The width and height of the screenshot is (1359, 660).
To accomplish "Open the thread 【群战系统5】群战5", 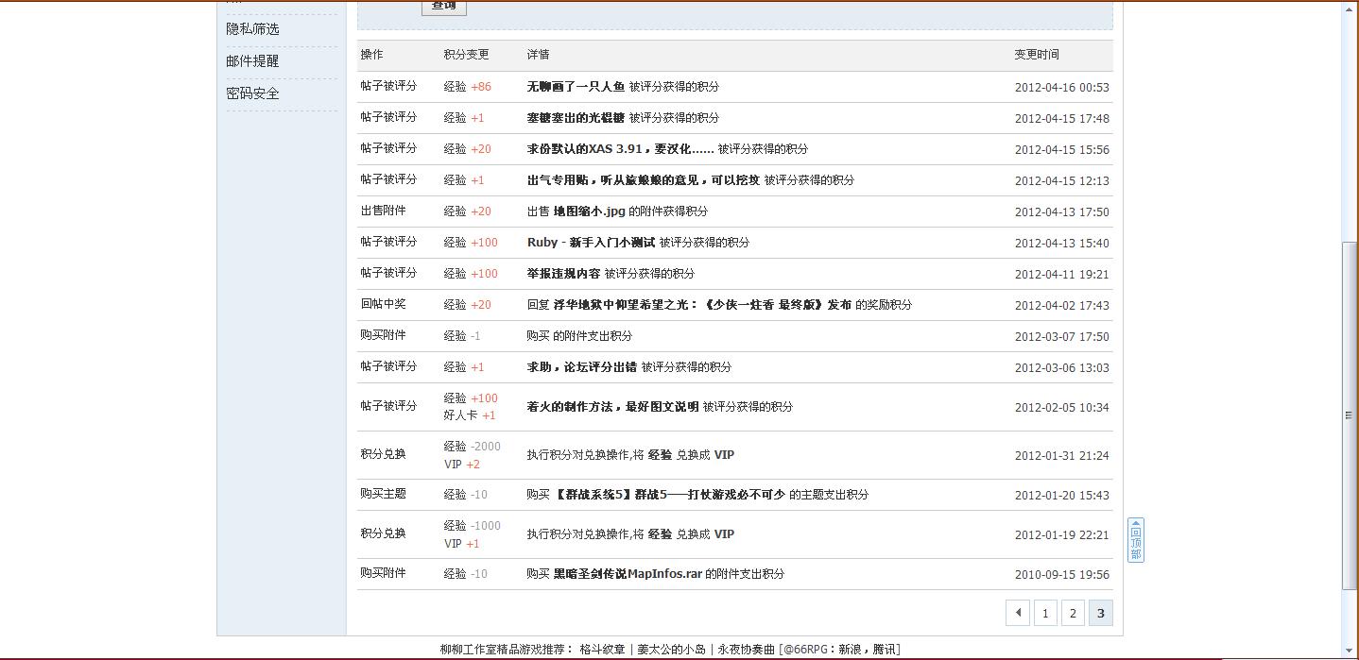I will [x=669, y=495].
